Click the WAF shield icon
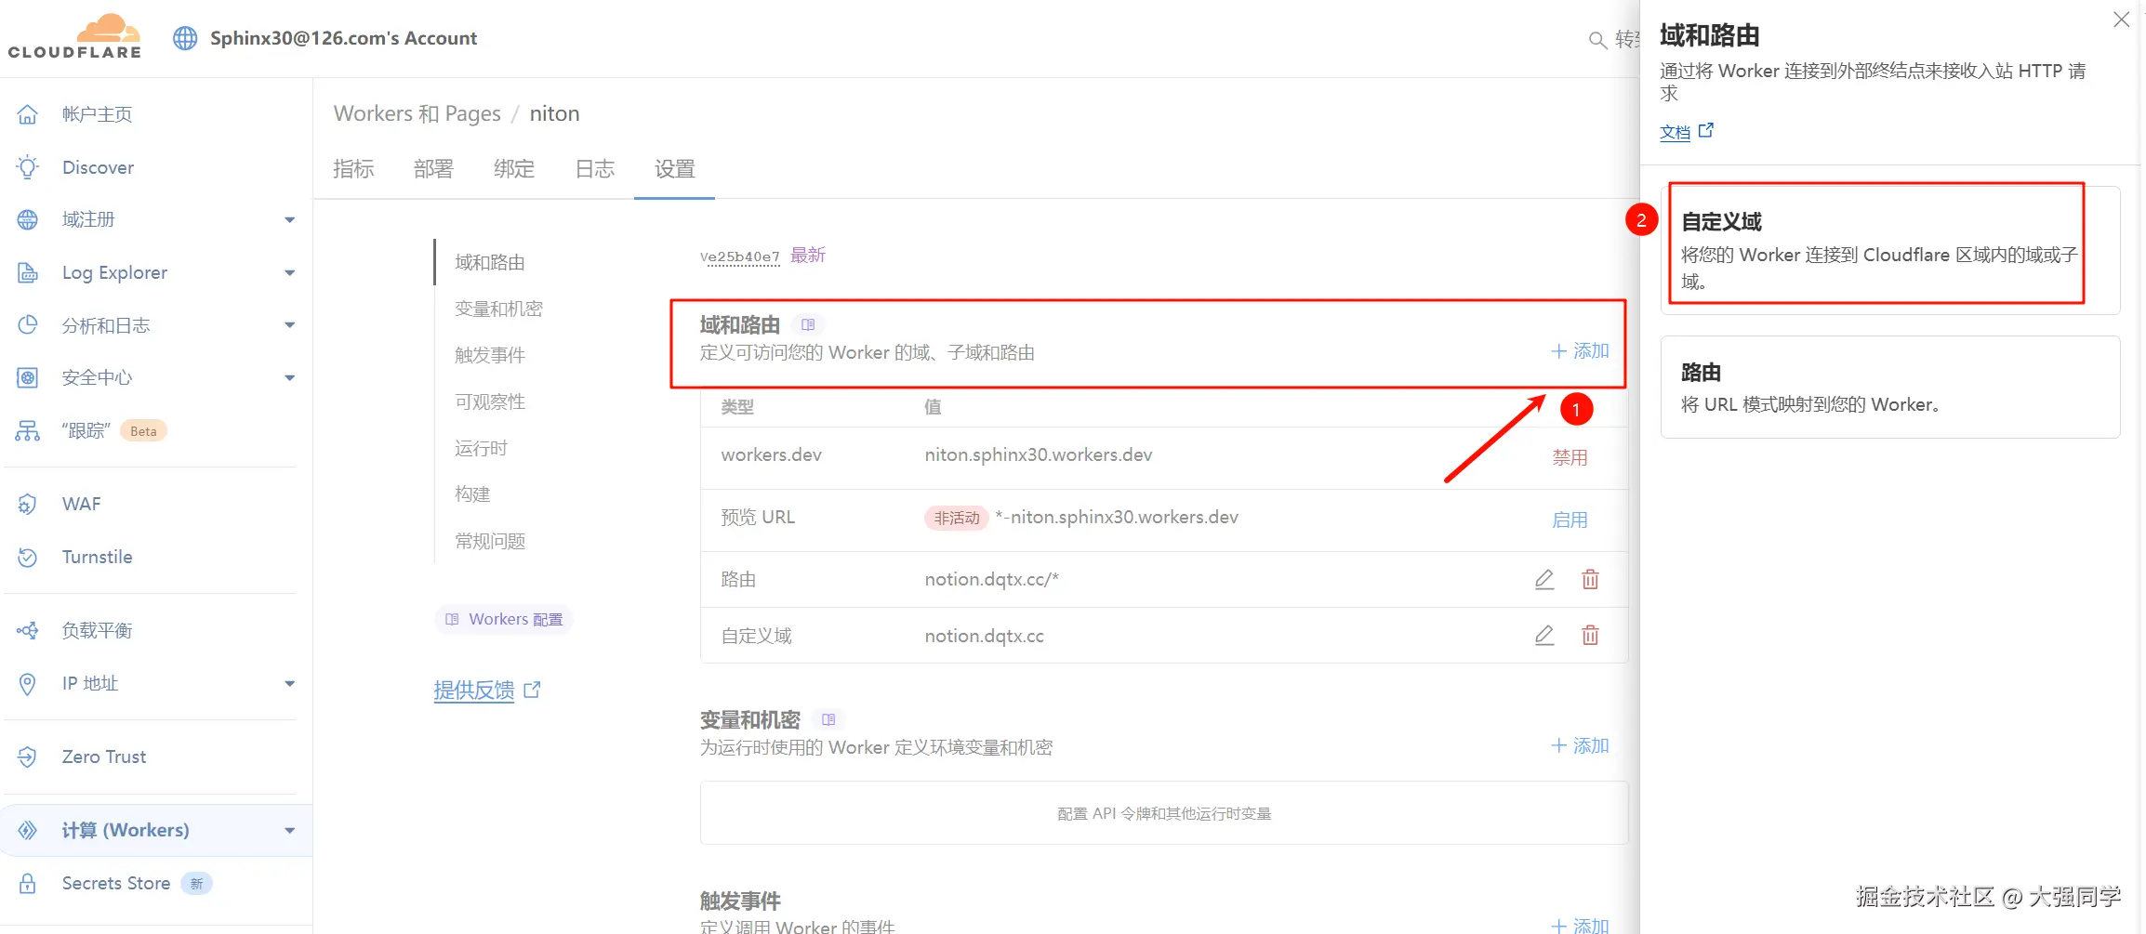The width and height of the screenshot is (2146, 934). (28, 504)
